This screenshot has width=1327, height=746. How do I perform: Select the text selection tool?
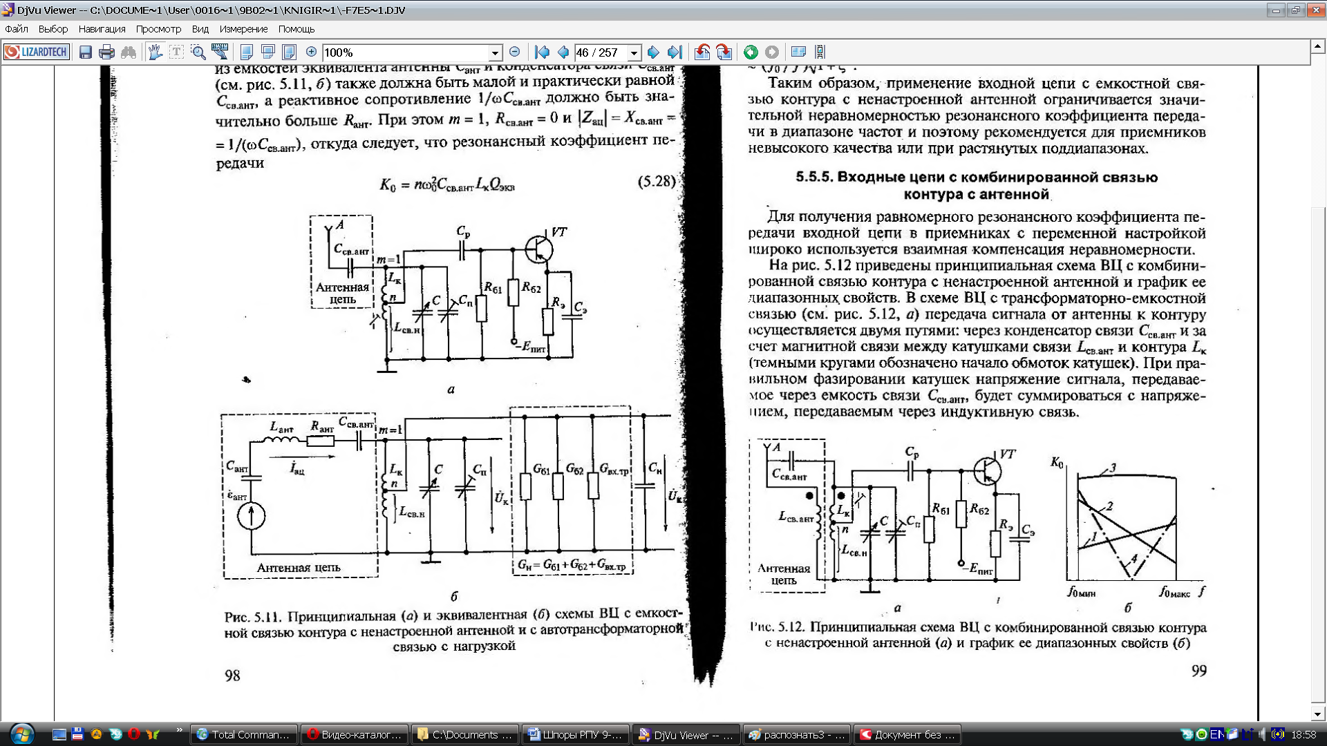(x=177, y=52)
